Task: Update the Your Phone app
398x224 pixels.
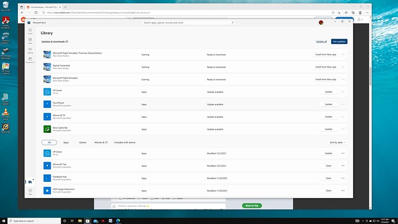Action: click(328, 104)
